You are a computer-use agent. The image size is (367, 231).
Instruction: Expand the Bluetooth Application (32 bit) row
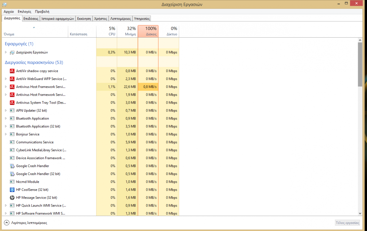pyautogui.click(x=6, y=126)
